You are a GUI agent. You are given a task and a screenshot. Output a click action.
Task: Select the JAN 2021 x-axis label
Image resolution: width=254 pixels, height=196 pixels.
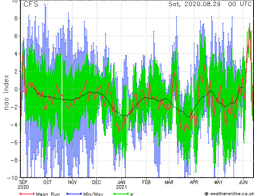coord(121,185)
